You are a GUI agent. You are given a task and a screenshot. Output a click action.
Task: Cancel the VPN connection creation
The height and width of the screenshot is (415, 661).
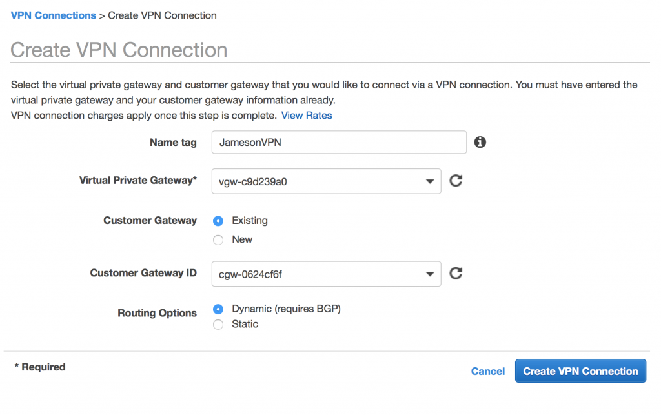(x=488, y=371)
